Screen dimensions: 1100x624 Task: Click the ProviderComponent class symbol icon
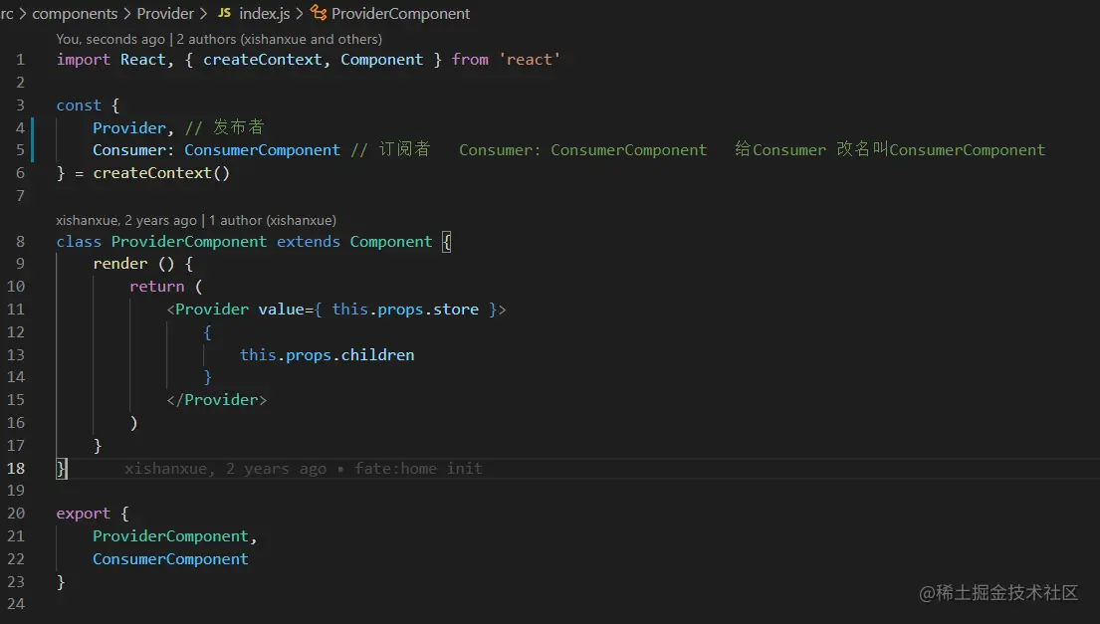[x=319, y=13]
